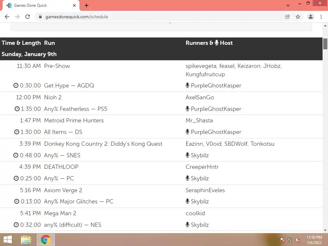Click the Time & Length column header
Screen dimensions: 328x246
tap(21, 43)
